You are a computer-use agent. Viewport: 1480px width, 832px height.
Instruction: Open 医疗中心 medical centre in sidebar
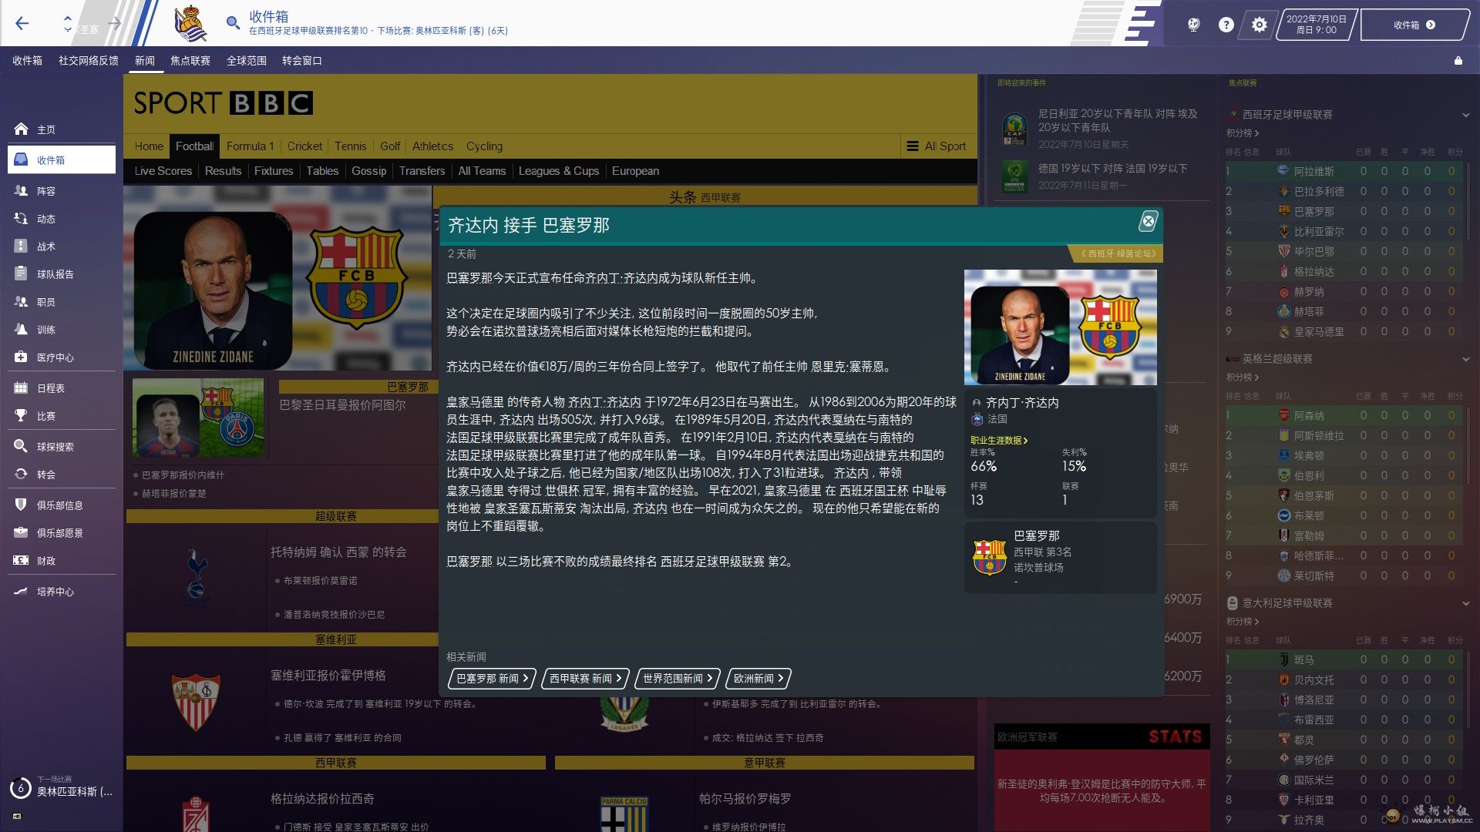(62, 357)
